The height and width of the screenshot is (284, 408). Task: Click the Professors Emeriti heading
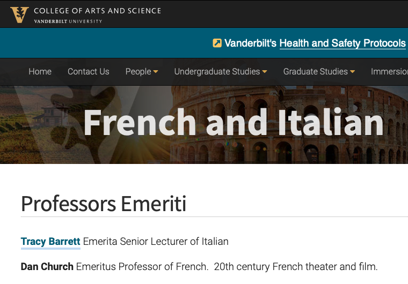[x=104, y=204]
